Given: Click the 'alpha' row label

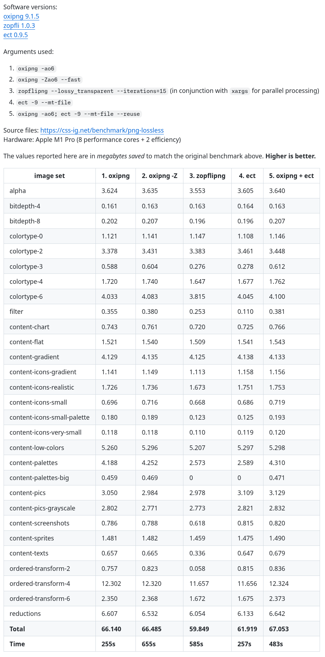Looking at the screenshot, I should 18,191.
